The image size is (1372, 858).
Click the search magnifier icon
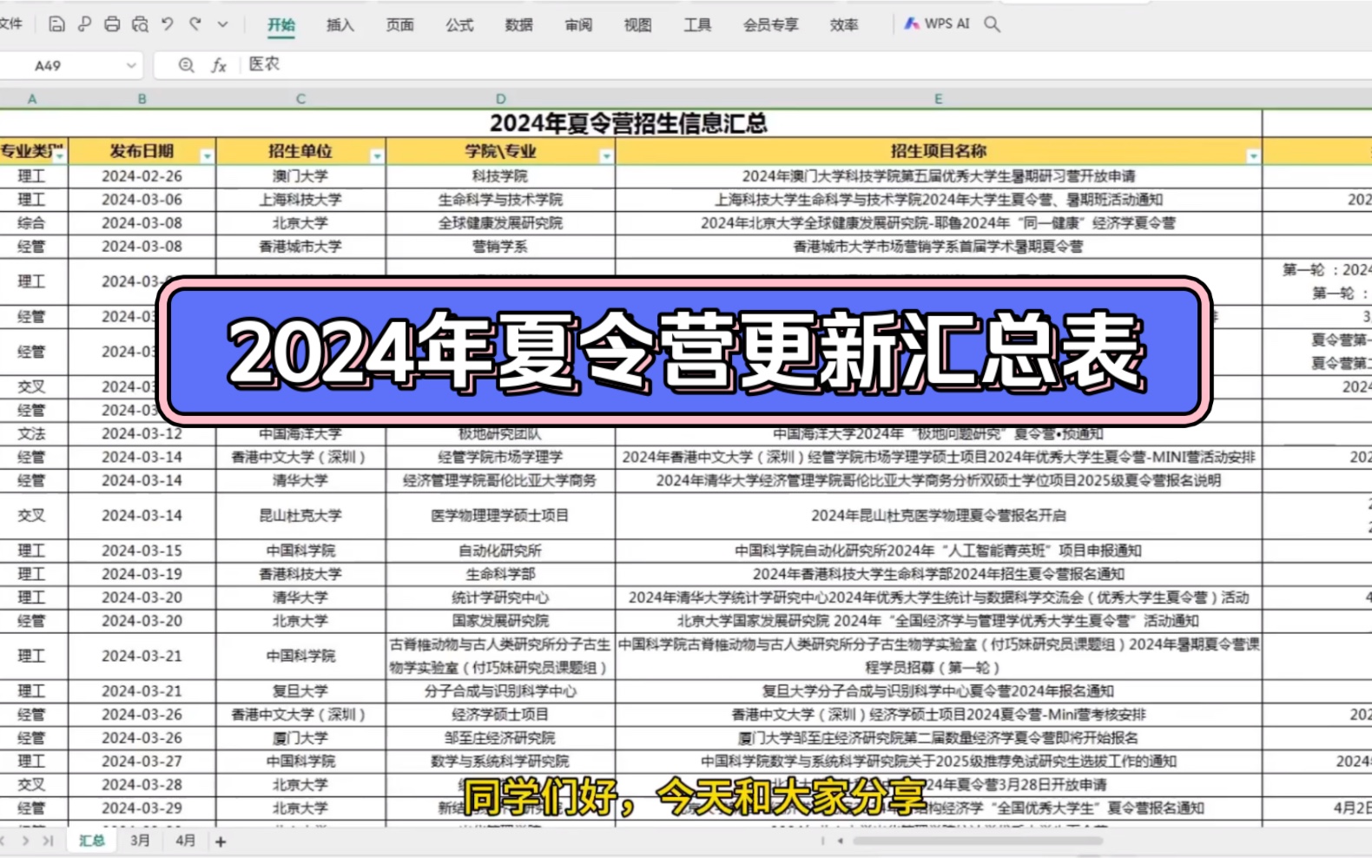tap(993, 24)
